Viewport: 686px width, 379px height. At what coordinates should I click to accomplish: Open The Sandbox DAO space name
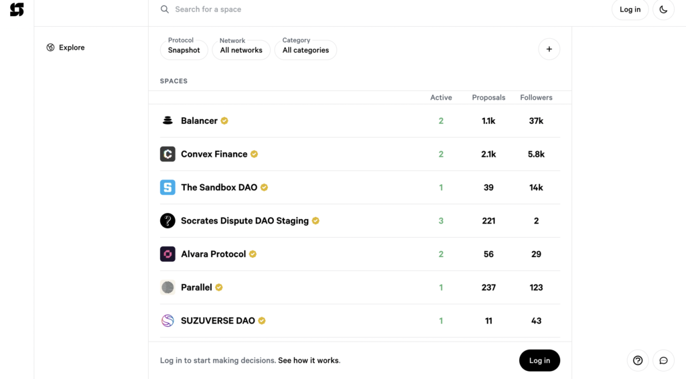[x=219, y=187]
